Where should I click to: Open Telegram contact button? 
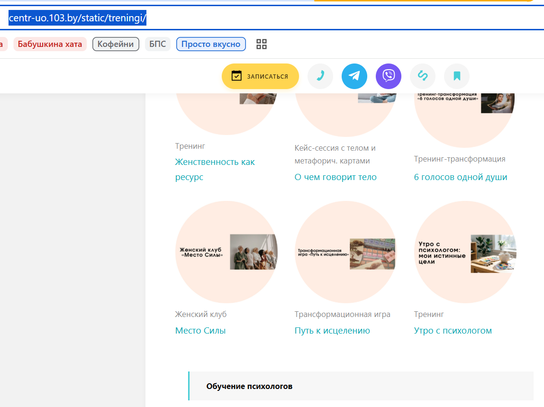354,76
